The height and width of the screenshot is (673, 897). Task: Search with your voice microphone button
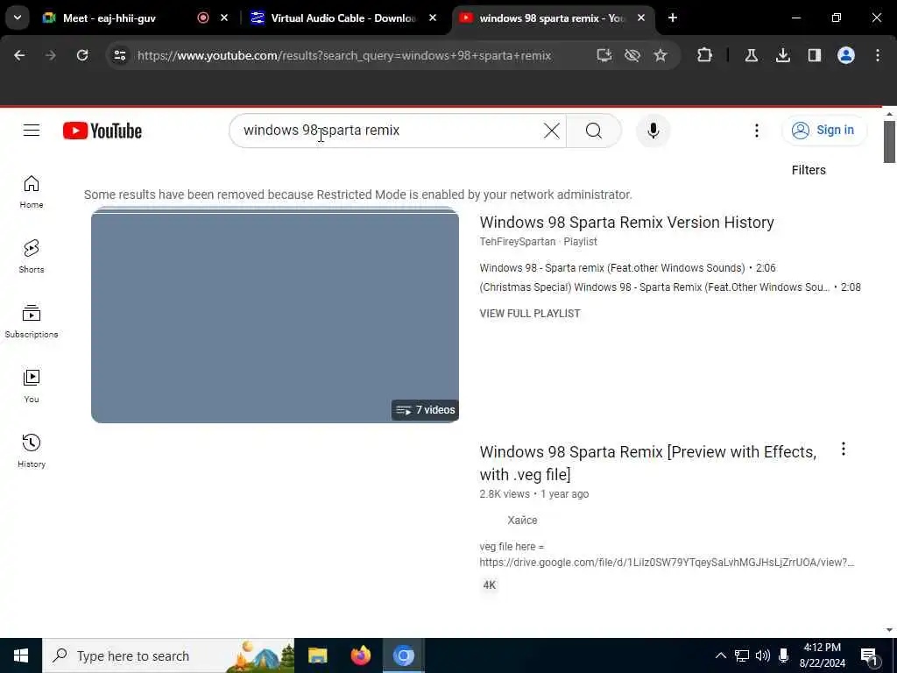click(x=653, y=131)
